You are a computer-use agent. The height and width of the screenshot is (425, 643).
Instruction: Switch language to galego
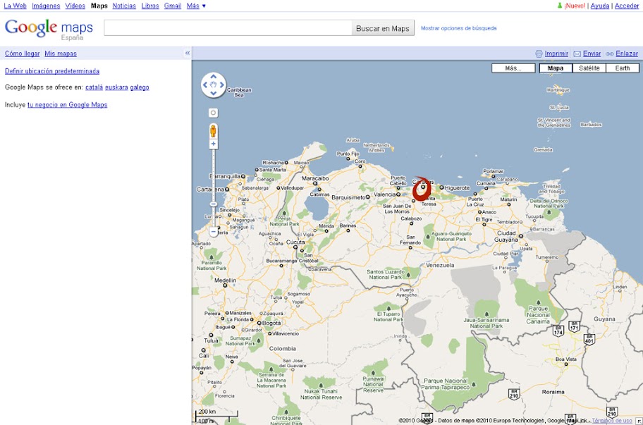pyautogui.click(x=140, y=87)
